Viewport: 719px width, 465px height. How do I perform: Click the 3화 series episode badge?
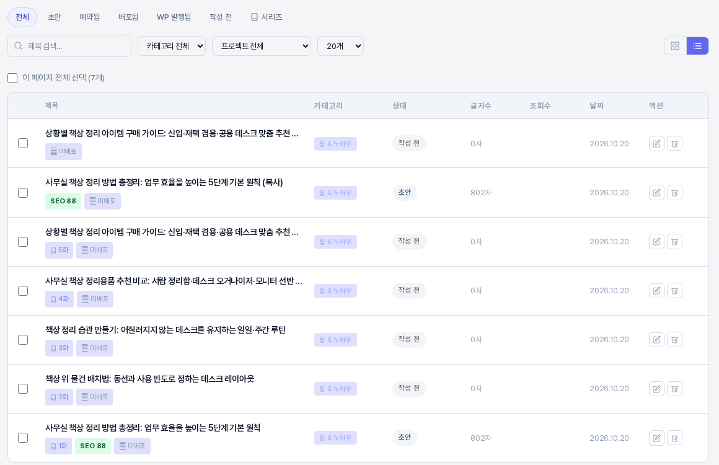(x=59, y=348)
